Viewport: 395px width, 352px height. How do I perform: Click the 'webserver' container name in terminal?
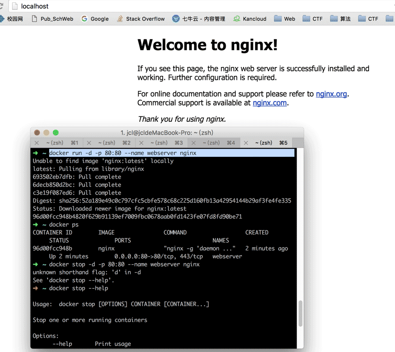(227, 257)
